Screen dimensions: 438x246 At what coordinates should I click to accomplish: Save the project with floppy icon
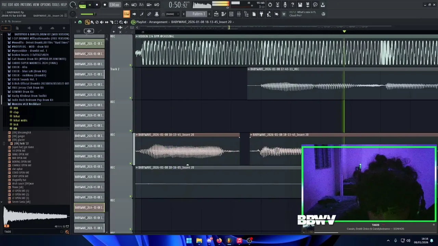point(300,5)
